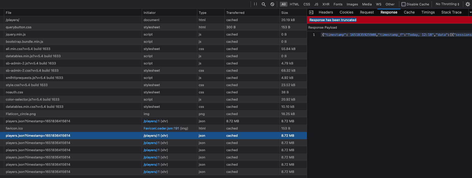Switch to the Headers tab
The height and width of the screenshot is (178, 472).
[x=326, y=12]
